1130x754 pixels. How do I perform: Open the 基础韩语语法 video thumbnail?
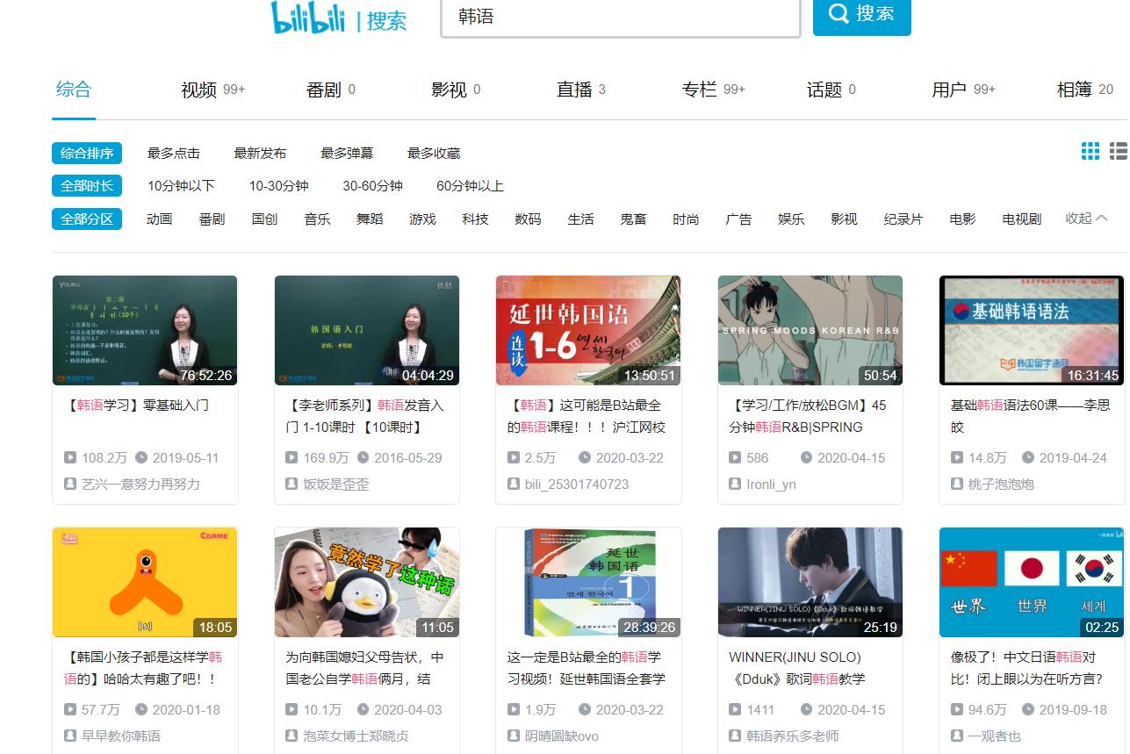(1031, 331)
